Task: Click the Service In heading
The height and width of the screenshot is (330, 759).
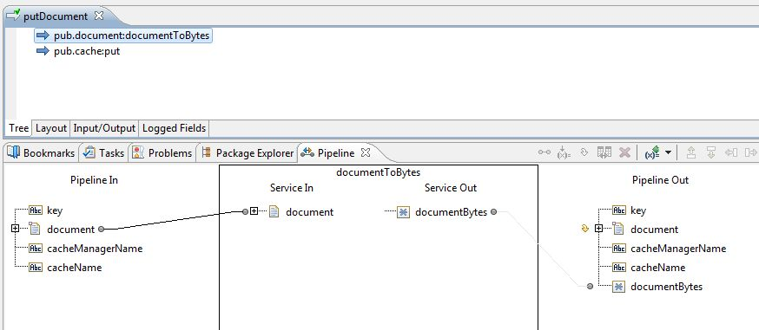Action: point(292,188)
